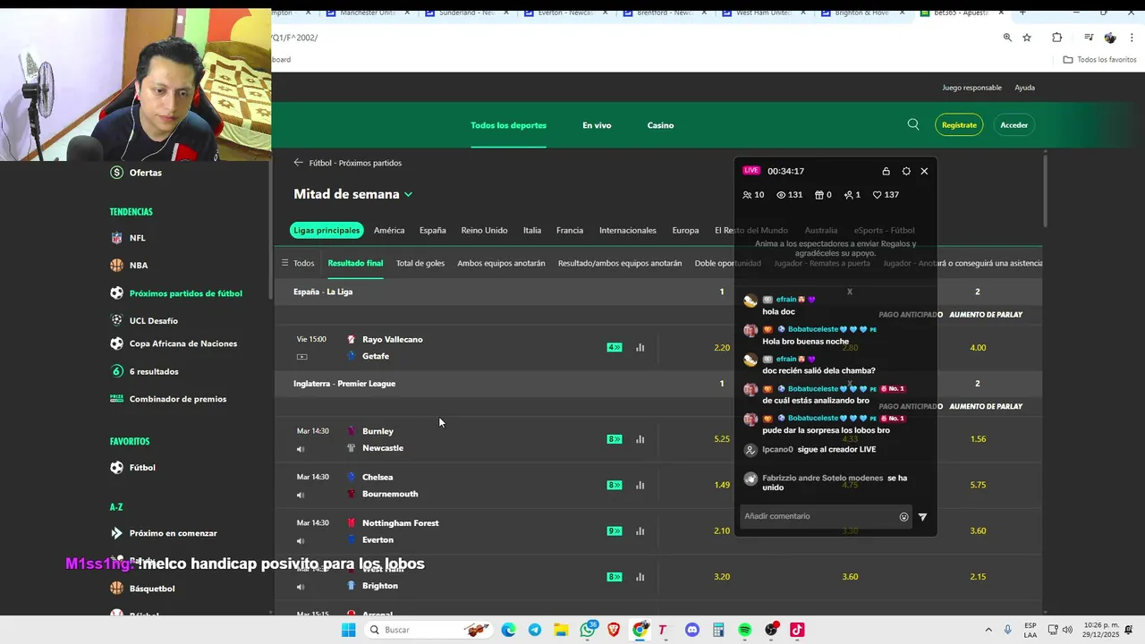This screenshot has width=1145, height=644.
Task: Open Próximo en comenzar in A-Z list
Action: (x=164, y=533)
